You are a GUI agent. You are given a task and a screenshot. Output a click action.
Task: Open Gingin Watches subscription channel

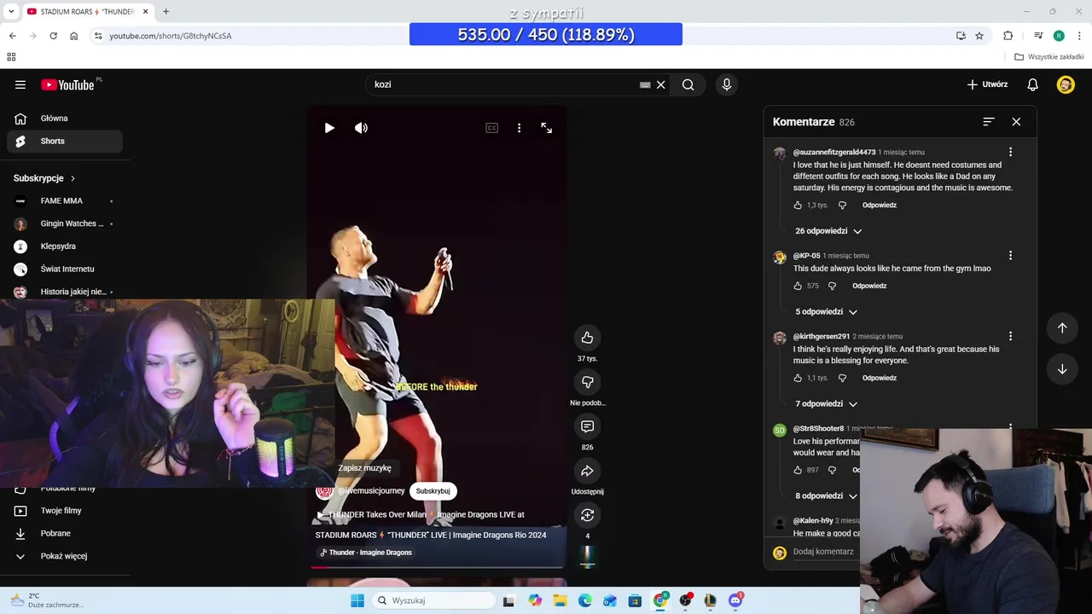(65, 223)
